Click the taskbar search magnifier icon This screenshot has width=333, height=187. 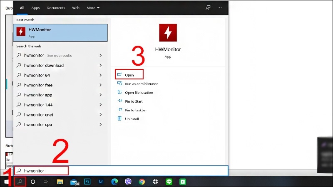pos(20,182)
